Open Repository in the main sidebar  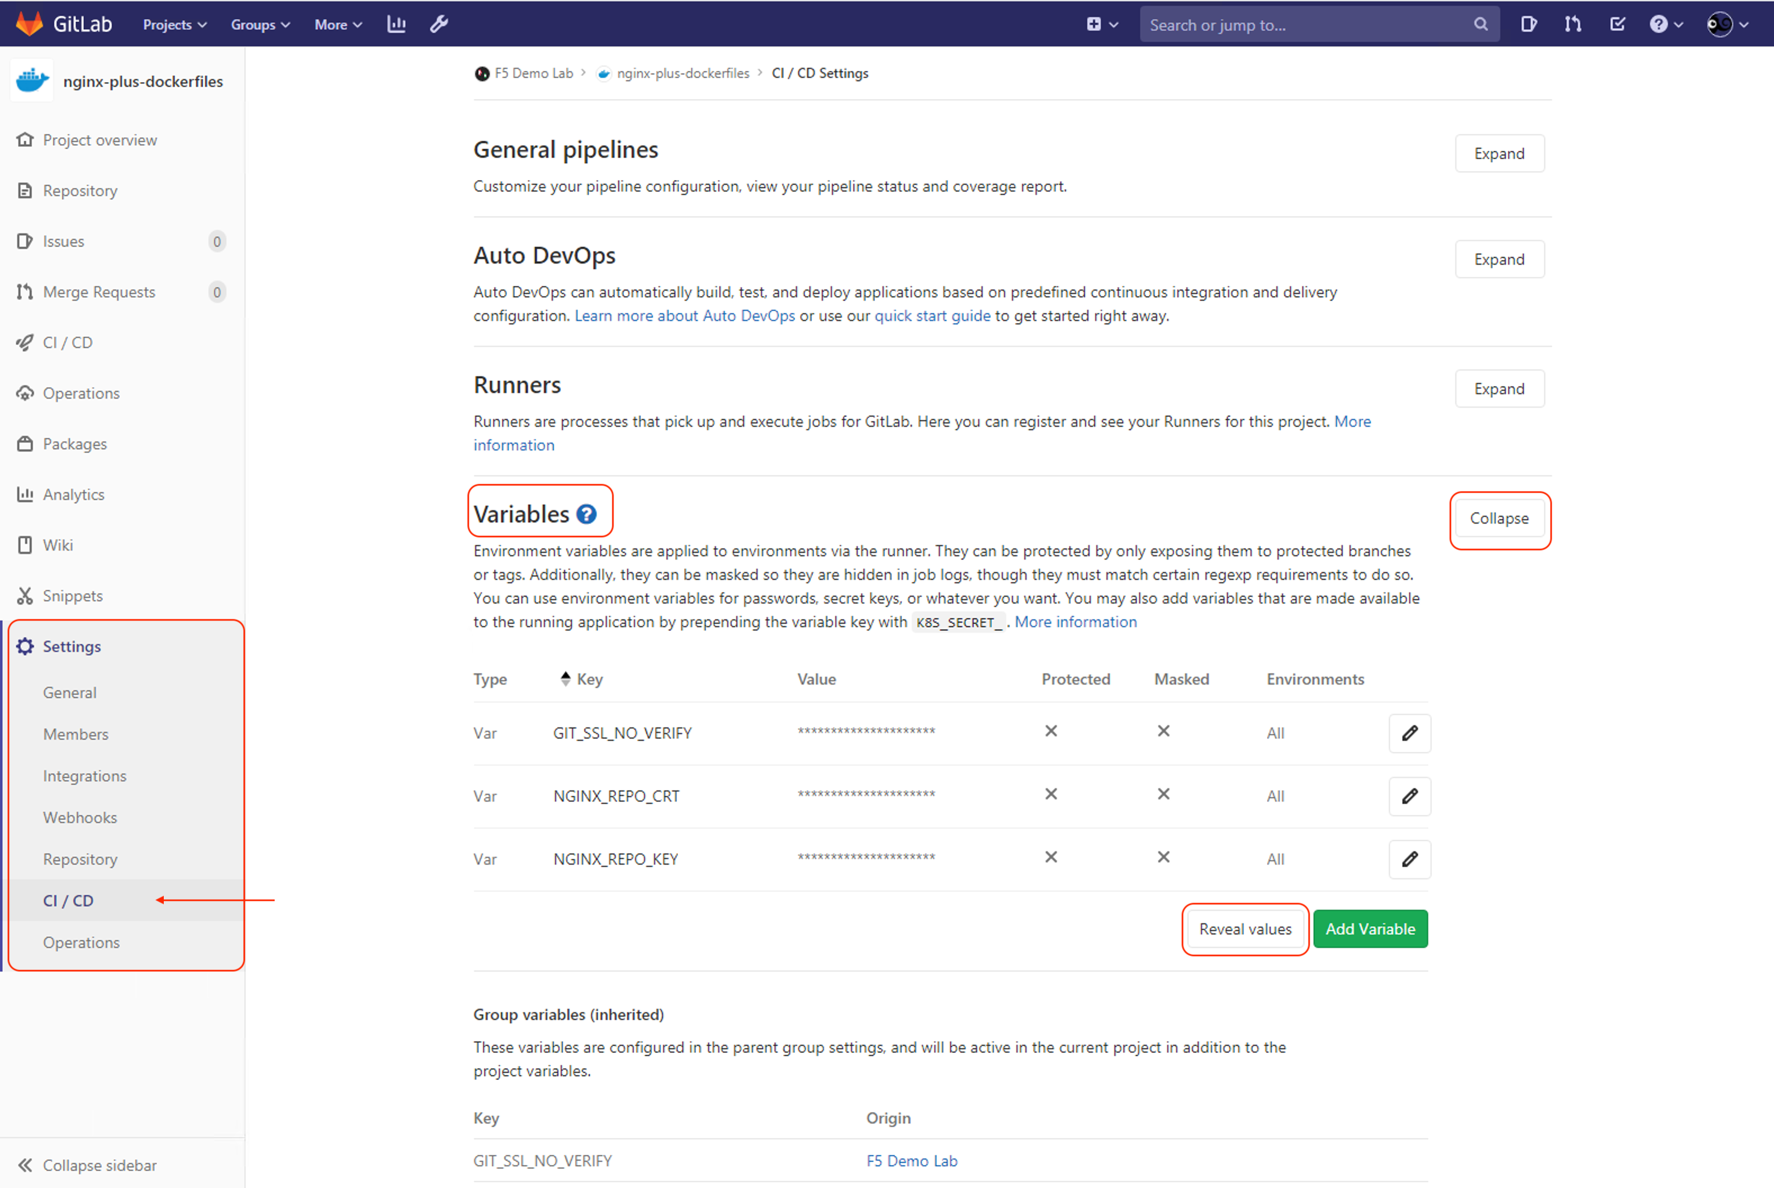point(79,190)
